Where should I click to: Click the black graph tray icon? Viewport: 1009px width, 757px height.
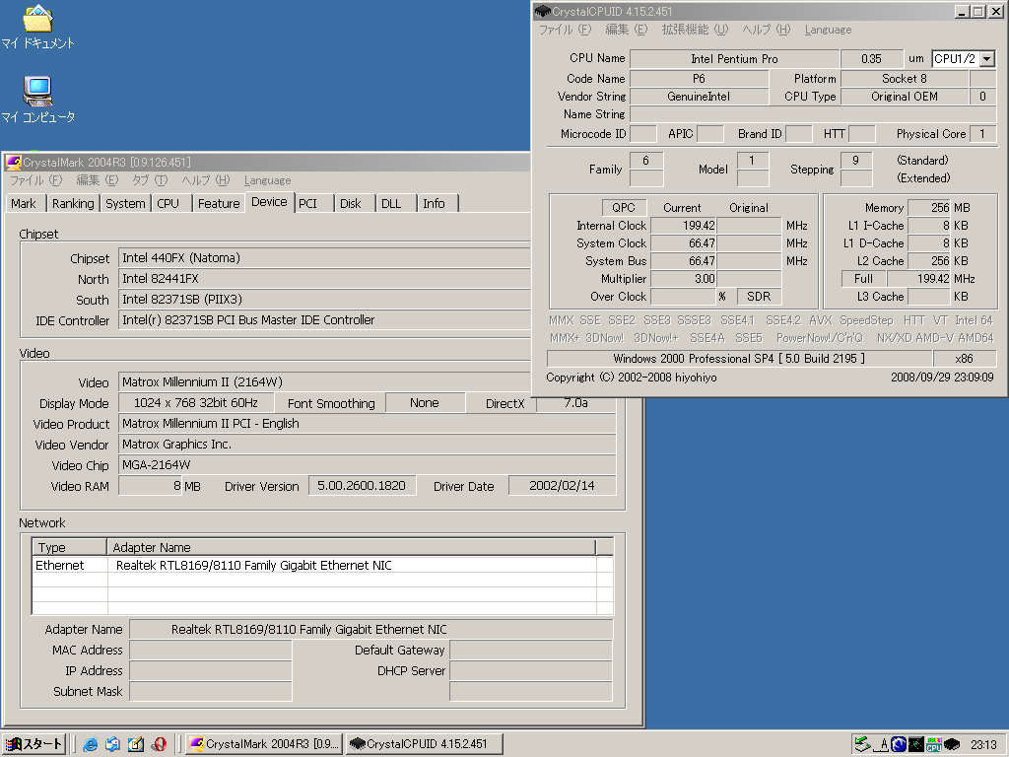[915, 745]
